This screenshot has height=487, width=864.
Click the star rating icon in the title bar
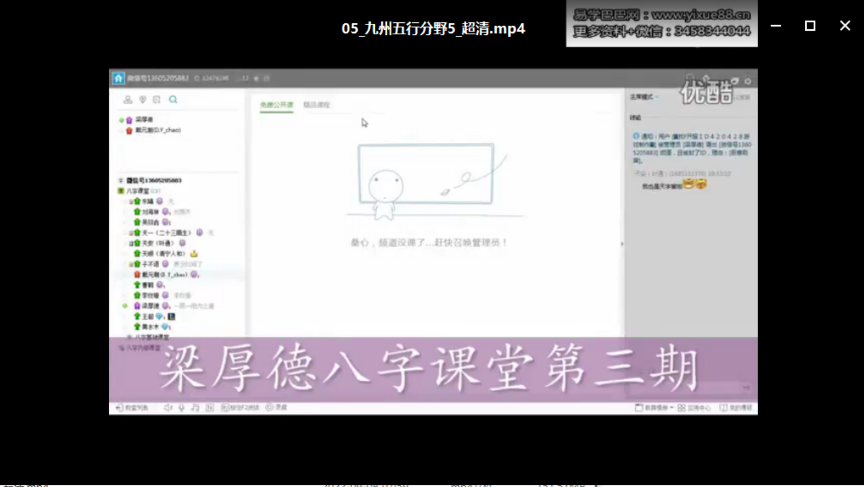(256, 78)
